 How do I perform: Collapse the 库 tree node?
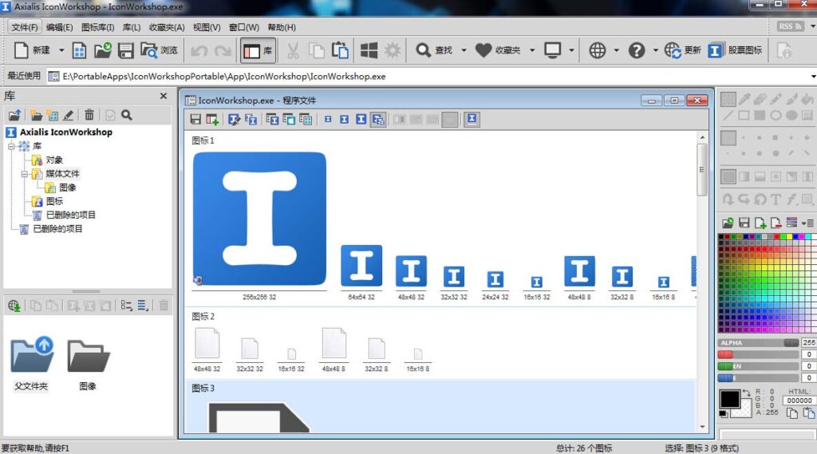coord(11,147)
